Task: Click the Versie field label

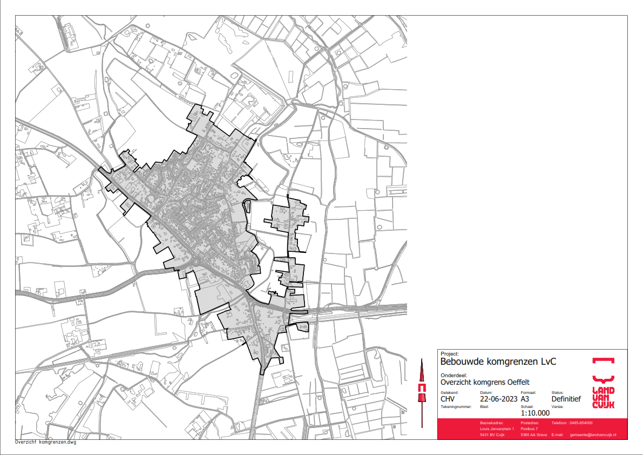Action: pyautogui.click(x=557, y=406)
